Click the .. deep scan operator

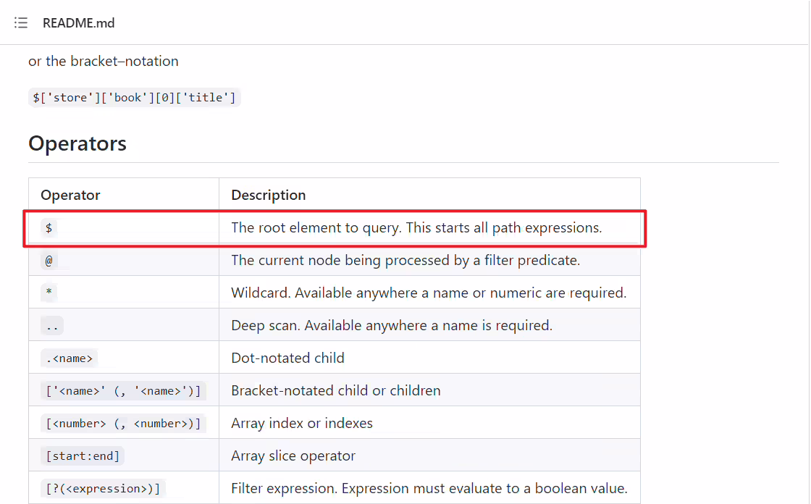(52, 326)
